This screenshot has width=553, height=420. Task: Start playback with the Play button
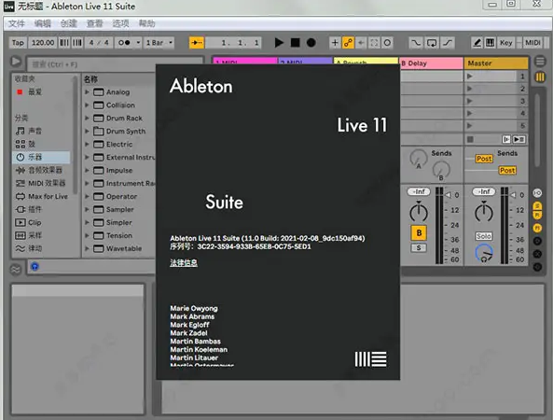[x=279, y=43]
